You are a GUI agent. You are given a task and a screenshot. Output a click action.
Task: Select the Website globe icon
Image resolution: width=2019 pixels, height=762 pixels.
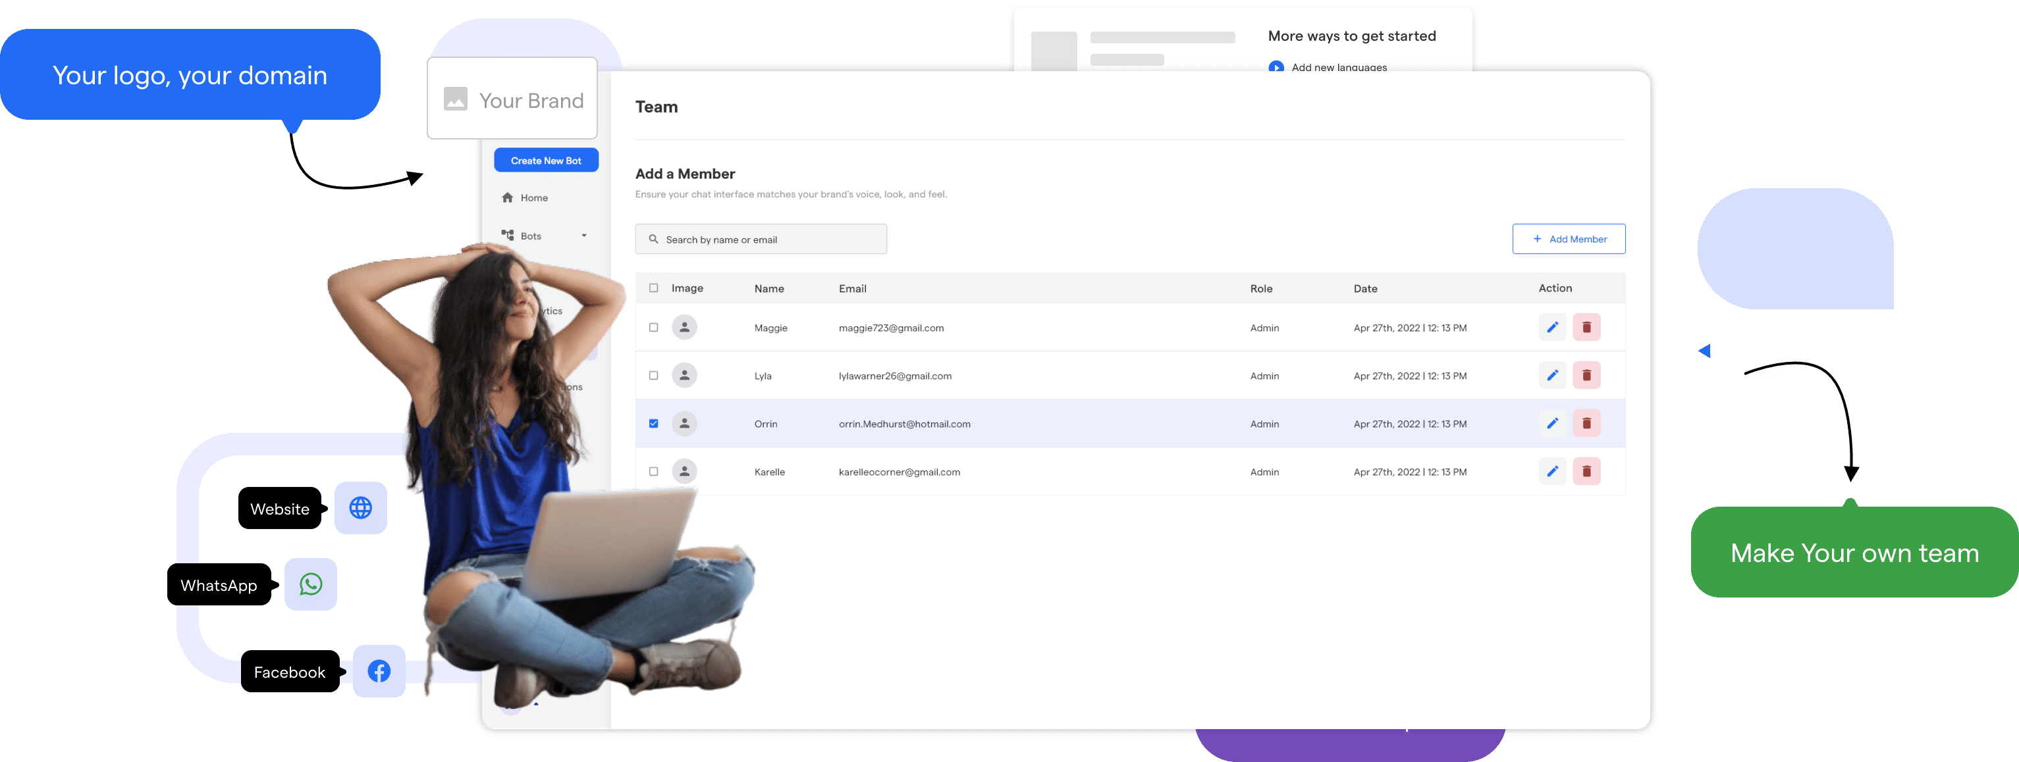361,507
